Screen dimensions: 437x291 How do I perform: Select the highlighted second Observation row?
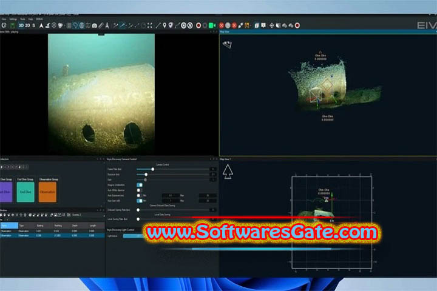click(x=52, y=236)
